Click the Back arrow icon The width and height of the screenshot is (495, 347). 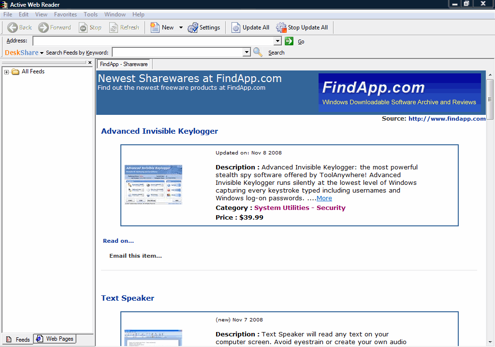point(13,28)
